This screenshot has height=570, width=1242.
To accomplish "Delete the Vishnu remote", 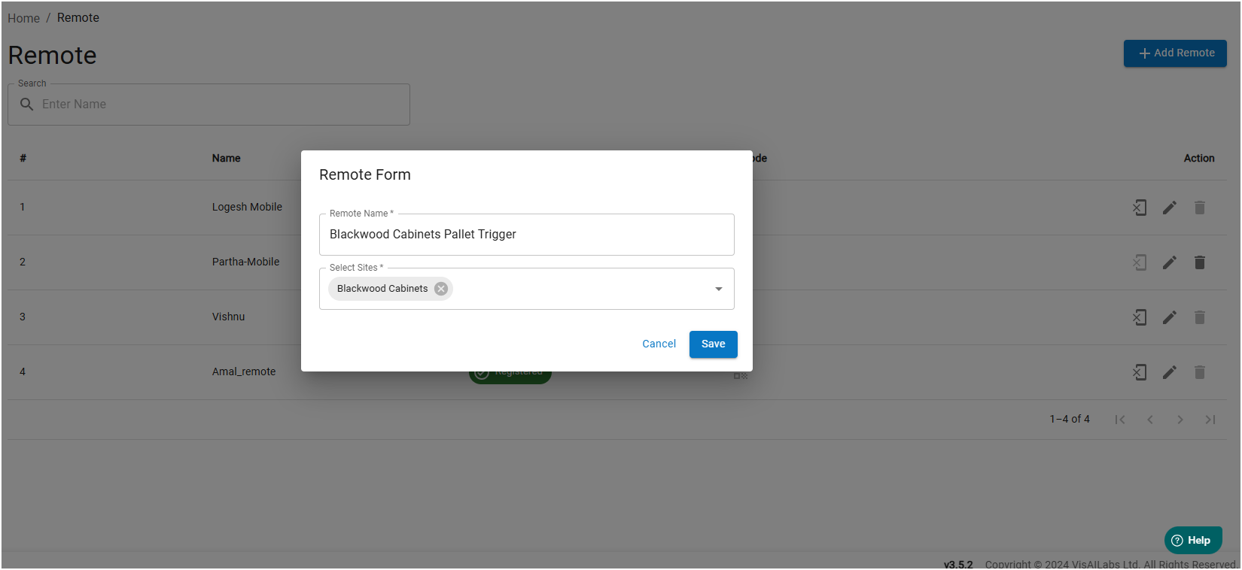I will coord(1199,317).
